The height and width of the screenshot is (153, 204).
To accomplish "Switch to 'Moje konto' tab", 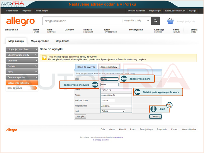I will [62, 41].
